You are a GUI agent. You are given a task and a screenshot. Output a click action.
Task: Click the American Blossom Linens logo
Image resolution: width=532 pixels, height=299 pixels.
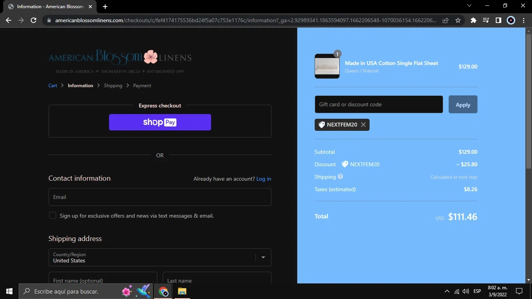(x=120, y=61)
